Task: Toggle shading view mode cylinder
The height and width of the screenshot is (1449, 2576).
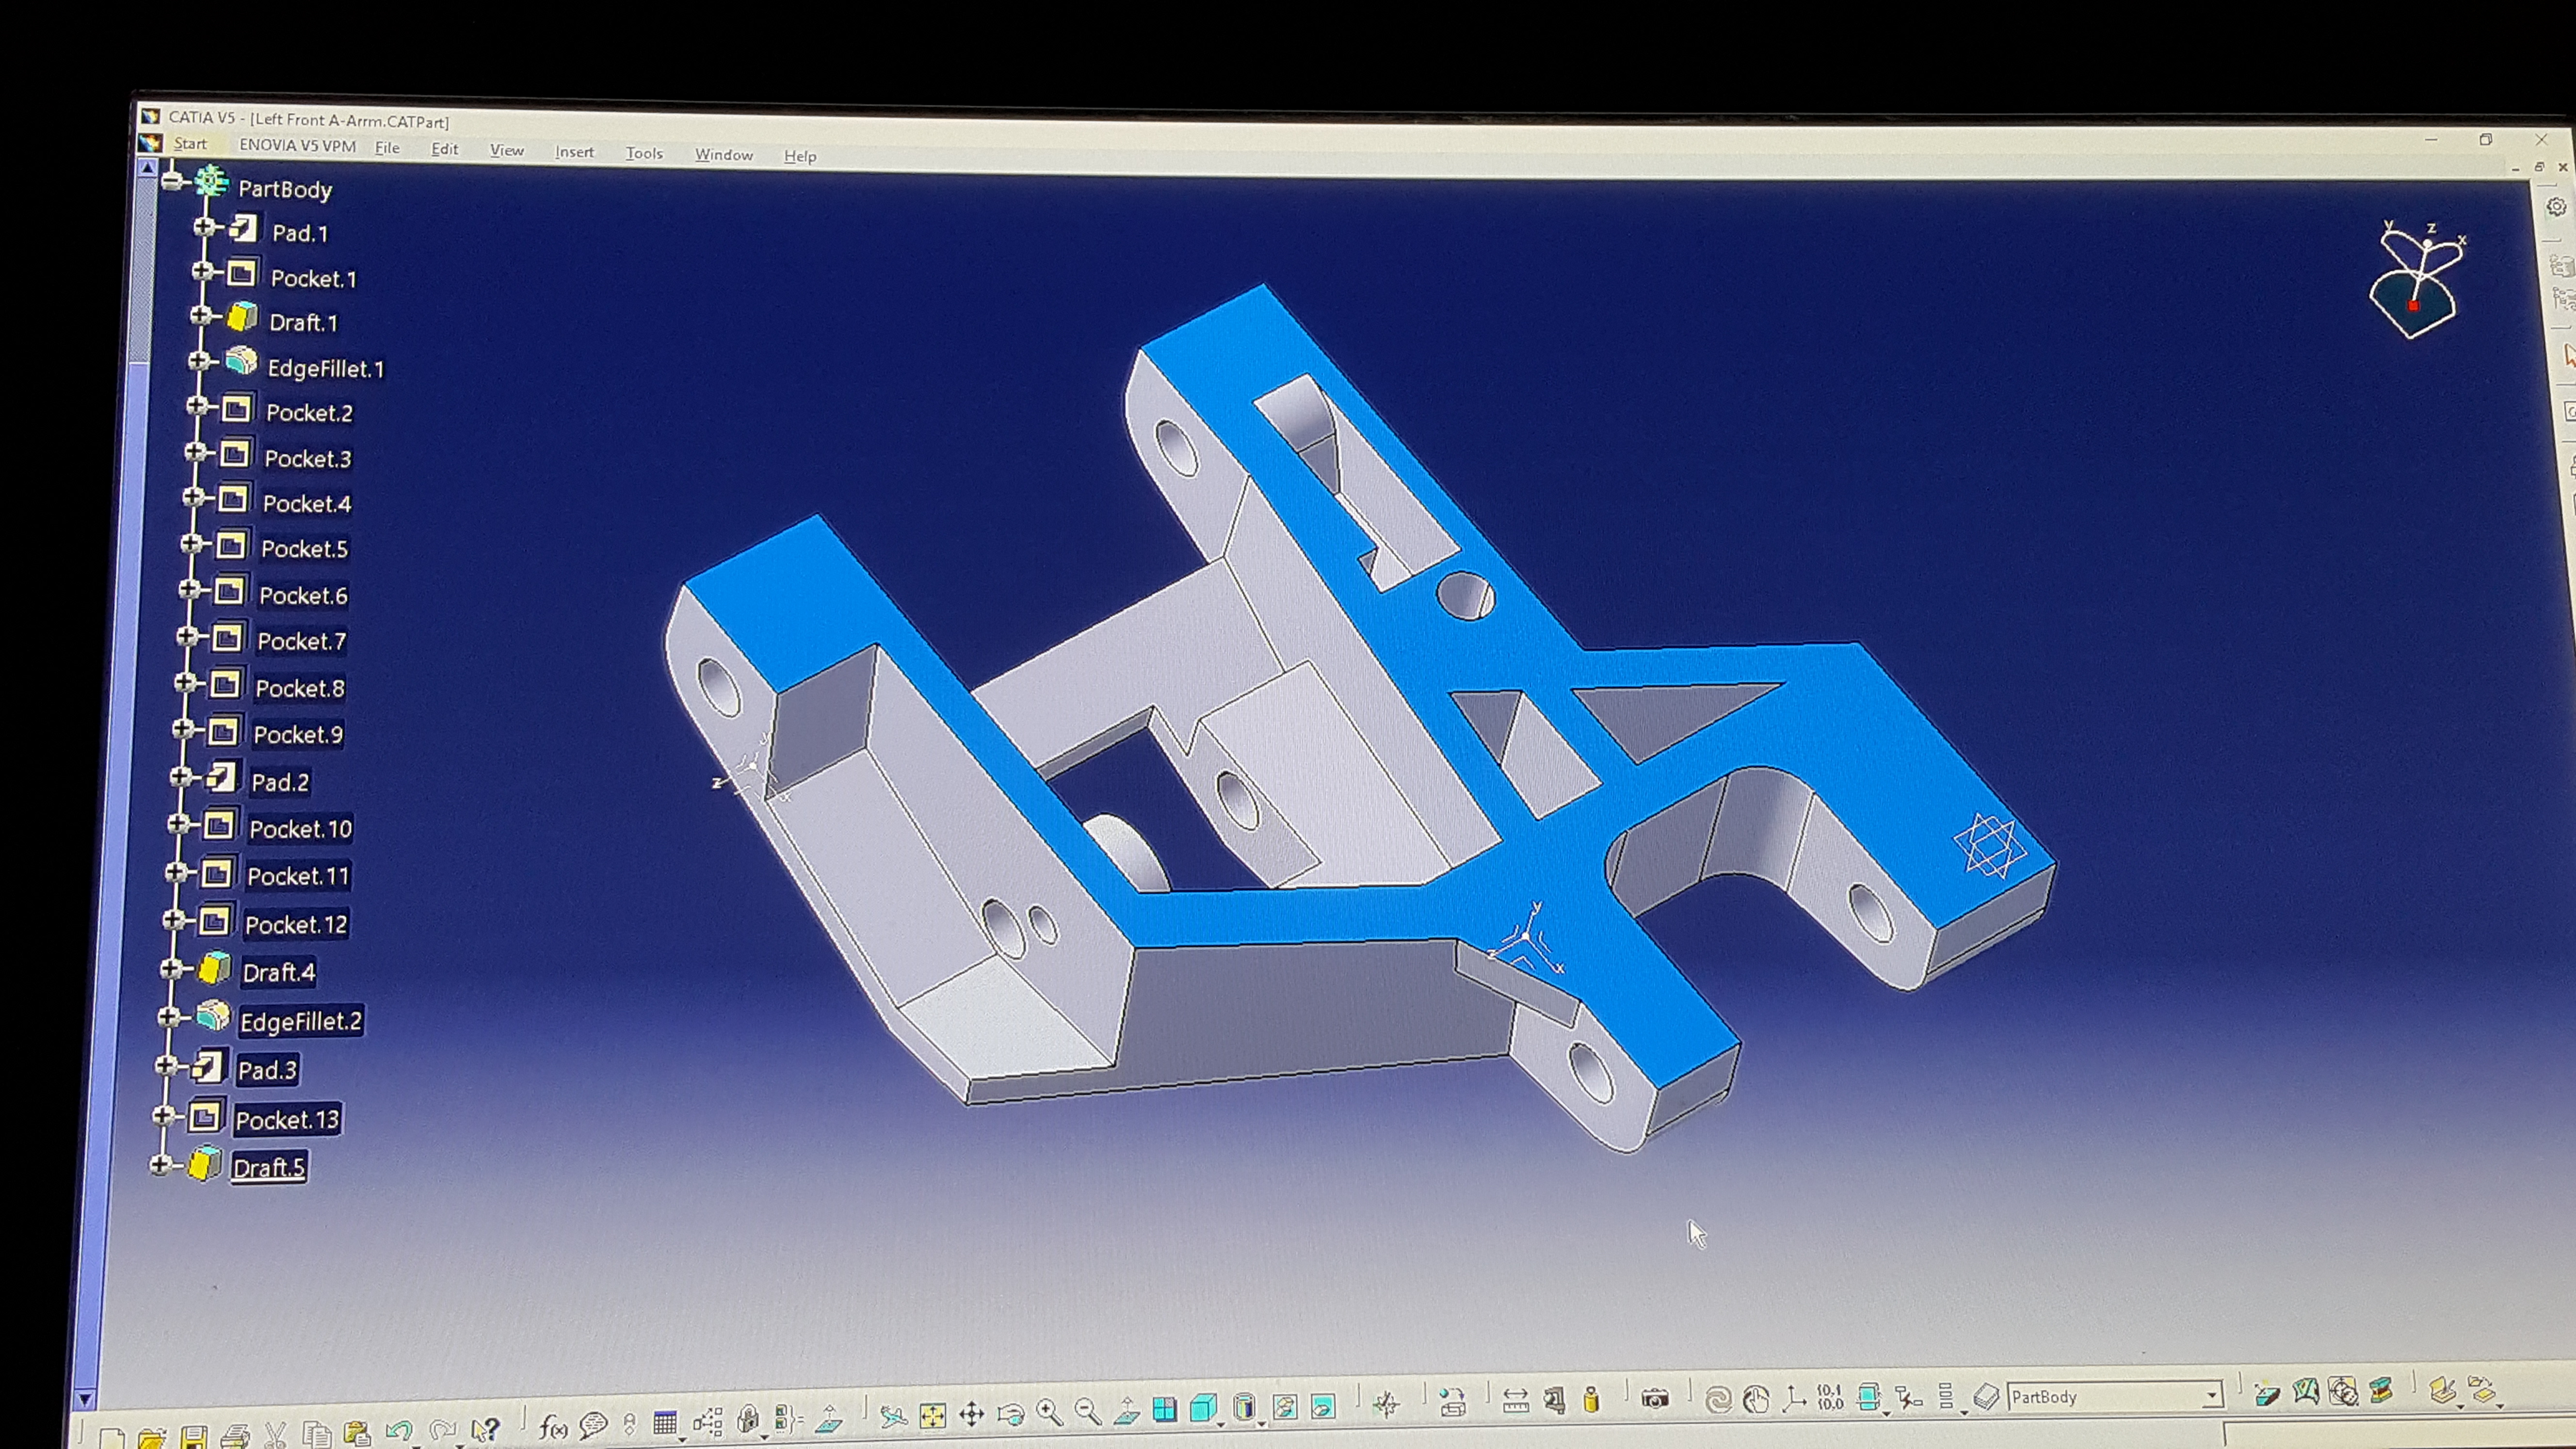Action: point(1243,1407)
